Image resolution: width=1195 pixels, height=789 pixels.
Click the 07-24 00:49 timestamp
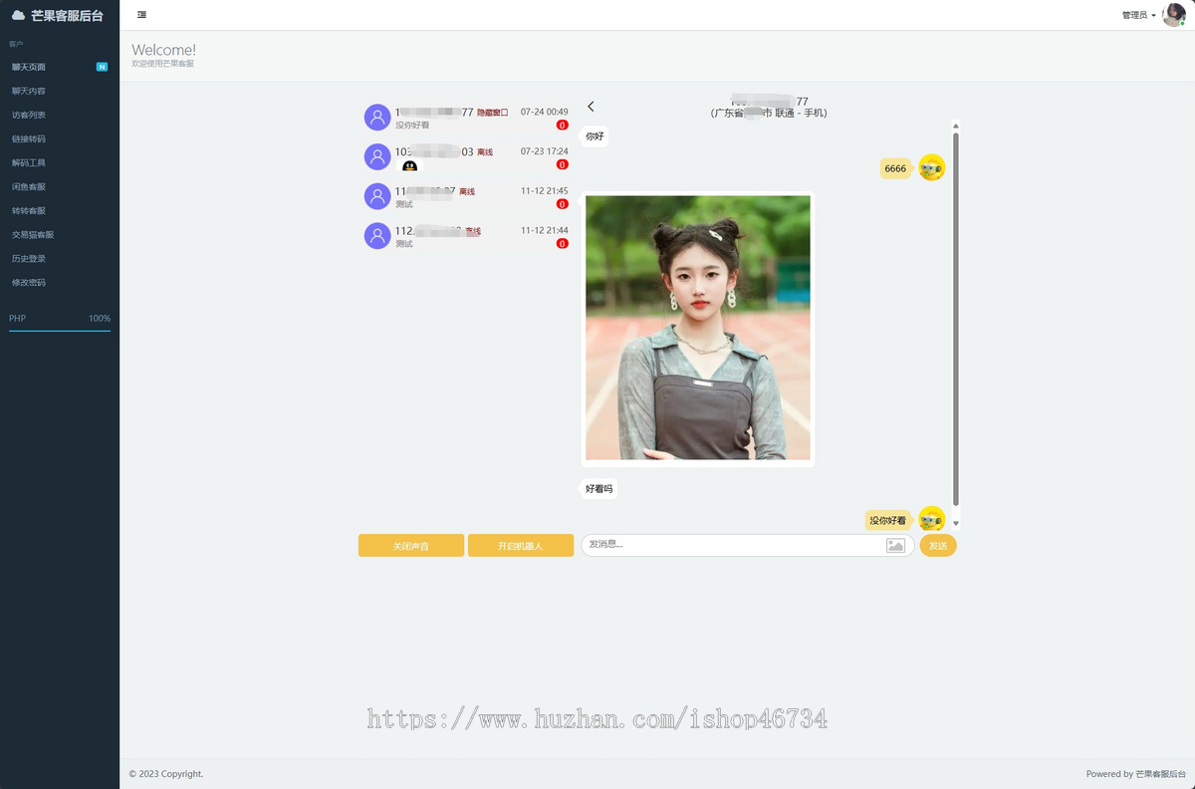tap(545, 112)
